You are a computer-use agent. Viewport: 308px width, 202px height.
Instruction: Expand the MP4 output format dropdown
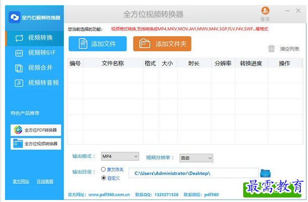120,156
